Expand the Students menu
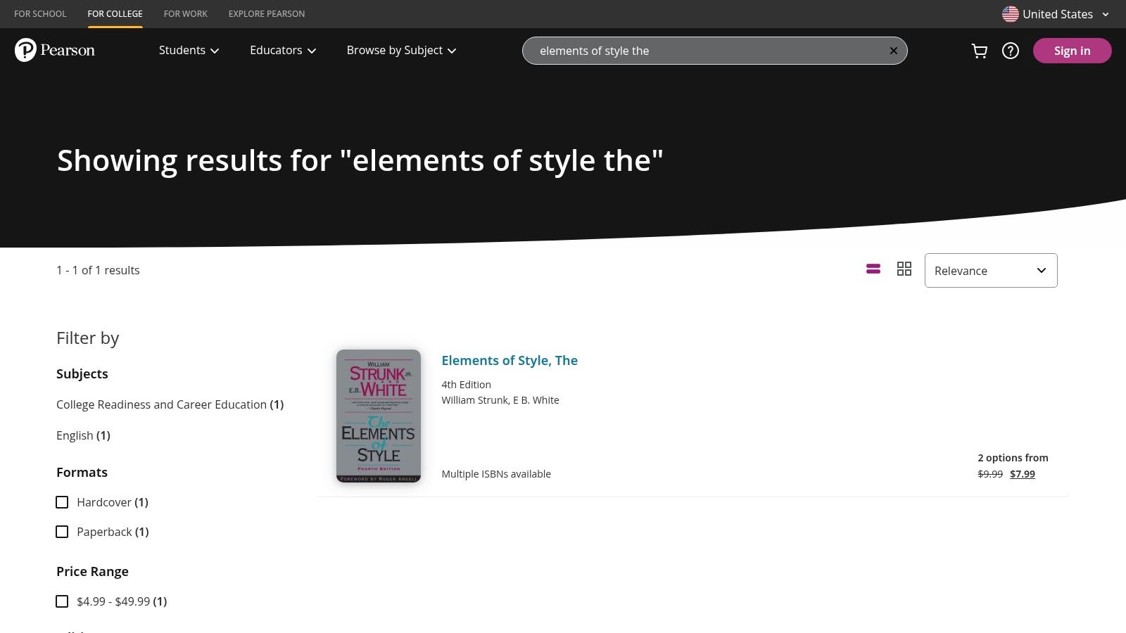Viewport: 1126px width, 633px height. point(189,50)
